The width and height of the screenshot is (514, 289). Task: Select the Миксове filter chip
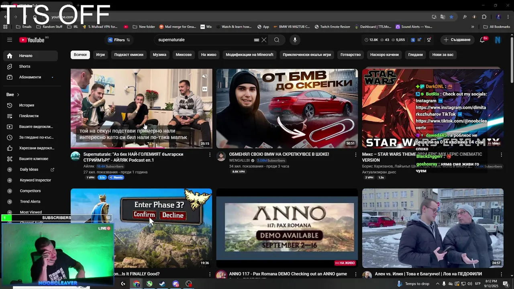click(x=184, y=55)
